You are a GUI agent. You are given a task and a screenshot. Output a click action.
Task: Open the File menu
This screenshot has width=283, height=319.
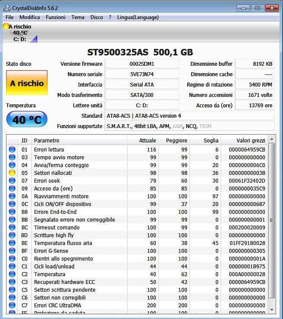(10, 17)
